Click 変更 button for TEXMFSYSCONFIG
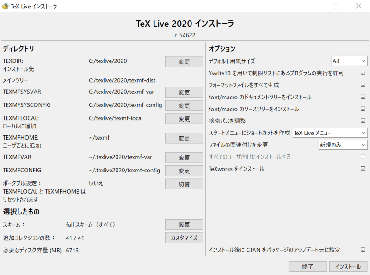 coord(184,105)
